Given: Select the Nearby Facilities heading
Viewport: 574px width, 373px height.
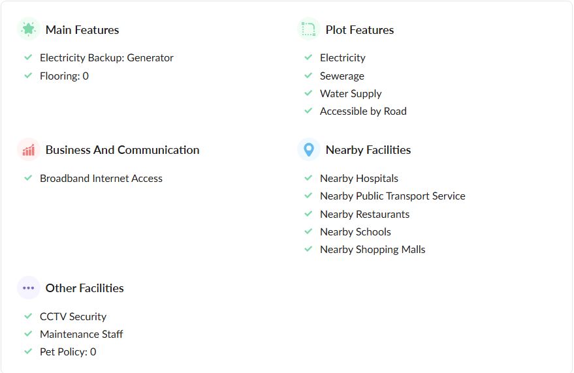Looking at the screenshot, I should pos(368,150).
